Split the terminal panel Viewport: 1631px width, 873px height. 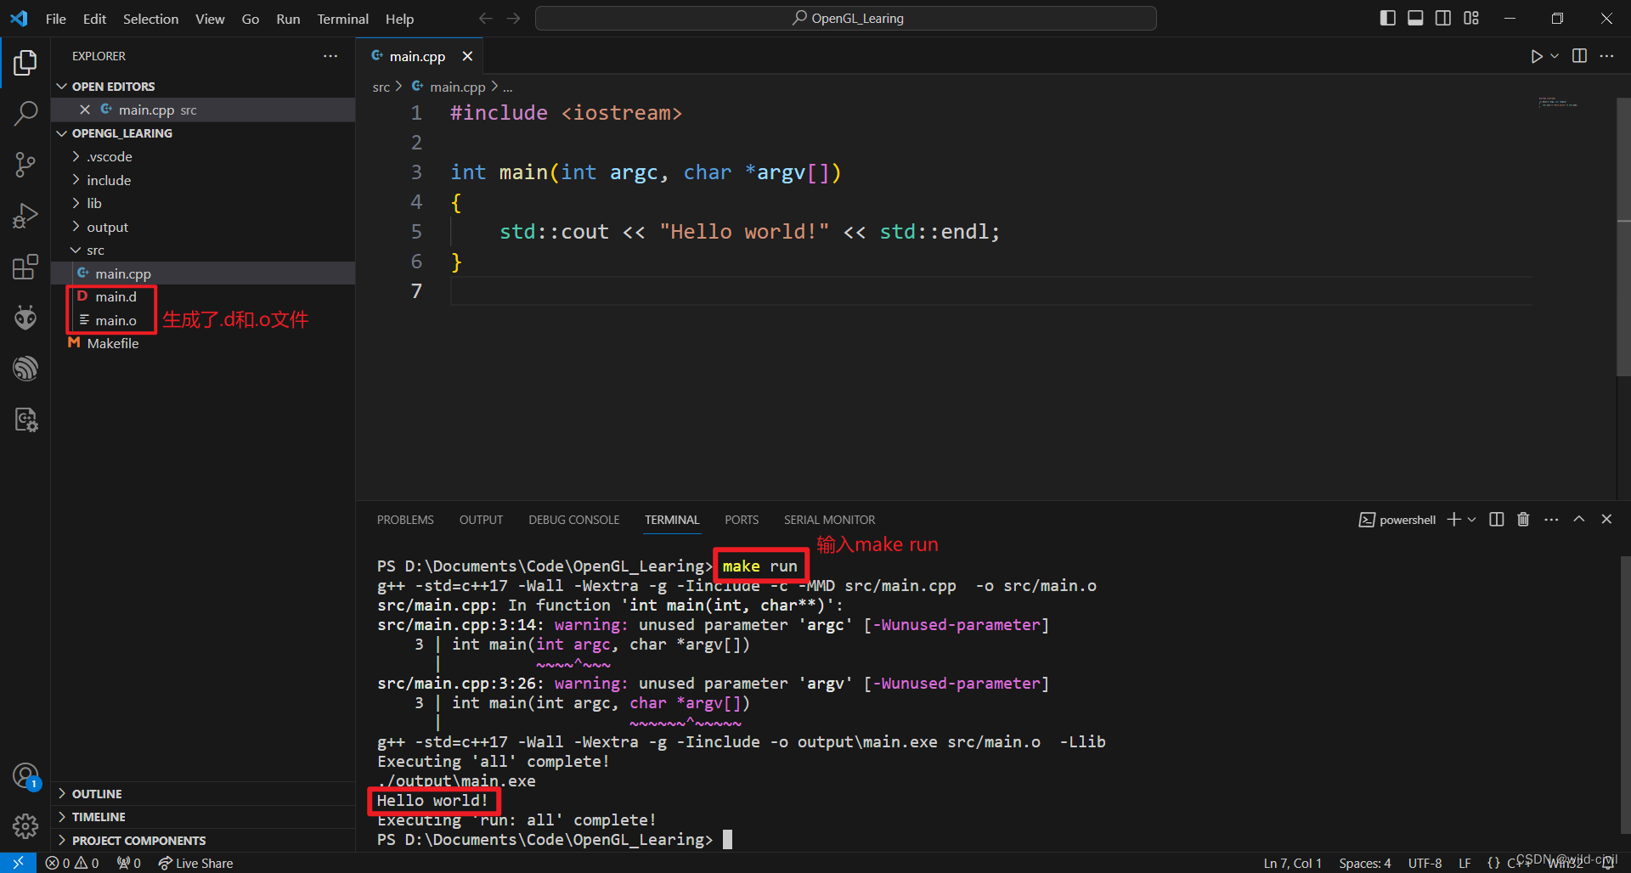tap(1496, 519)
